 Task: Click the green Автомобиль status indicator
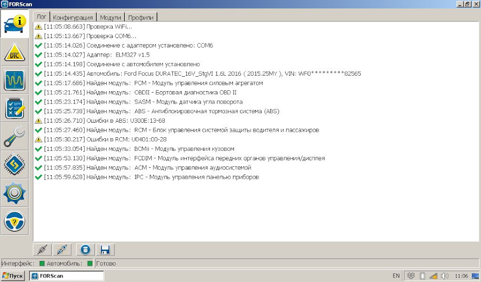coord(90,263)
